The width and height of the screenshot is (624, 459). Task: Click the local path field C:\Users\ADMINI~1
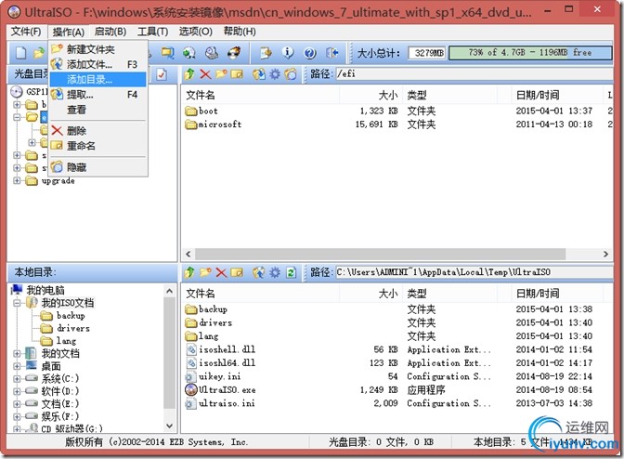474,272
